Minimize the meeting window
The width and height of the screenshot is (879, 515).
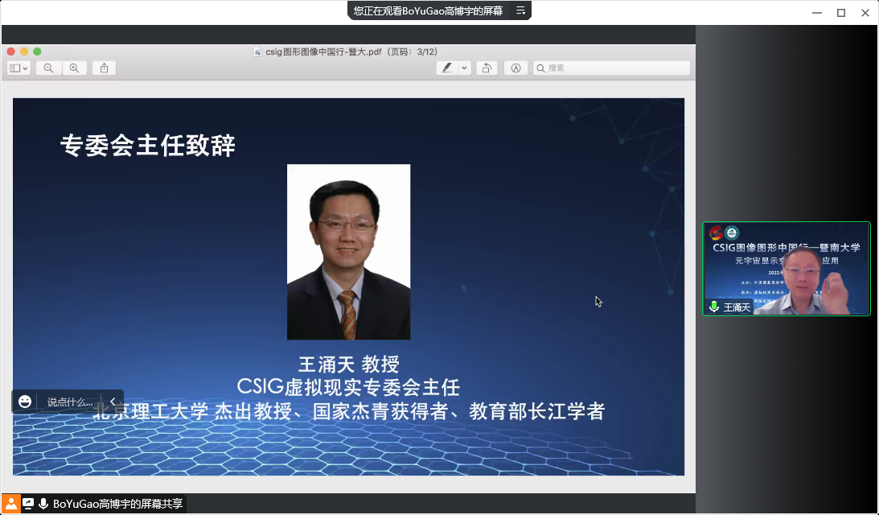click(817, 13)
